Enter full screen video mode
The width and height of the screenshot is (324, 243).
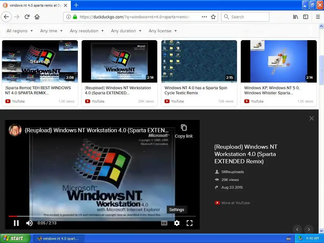coord(190,223)
